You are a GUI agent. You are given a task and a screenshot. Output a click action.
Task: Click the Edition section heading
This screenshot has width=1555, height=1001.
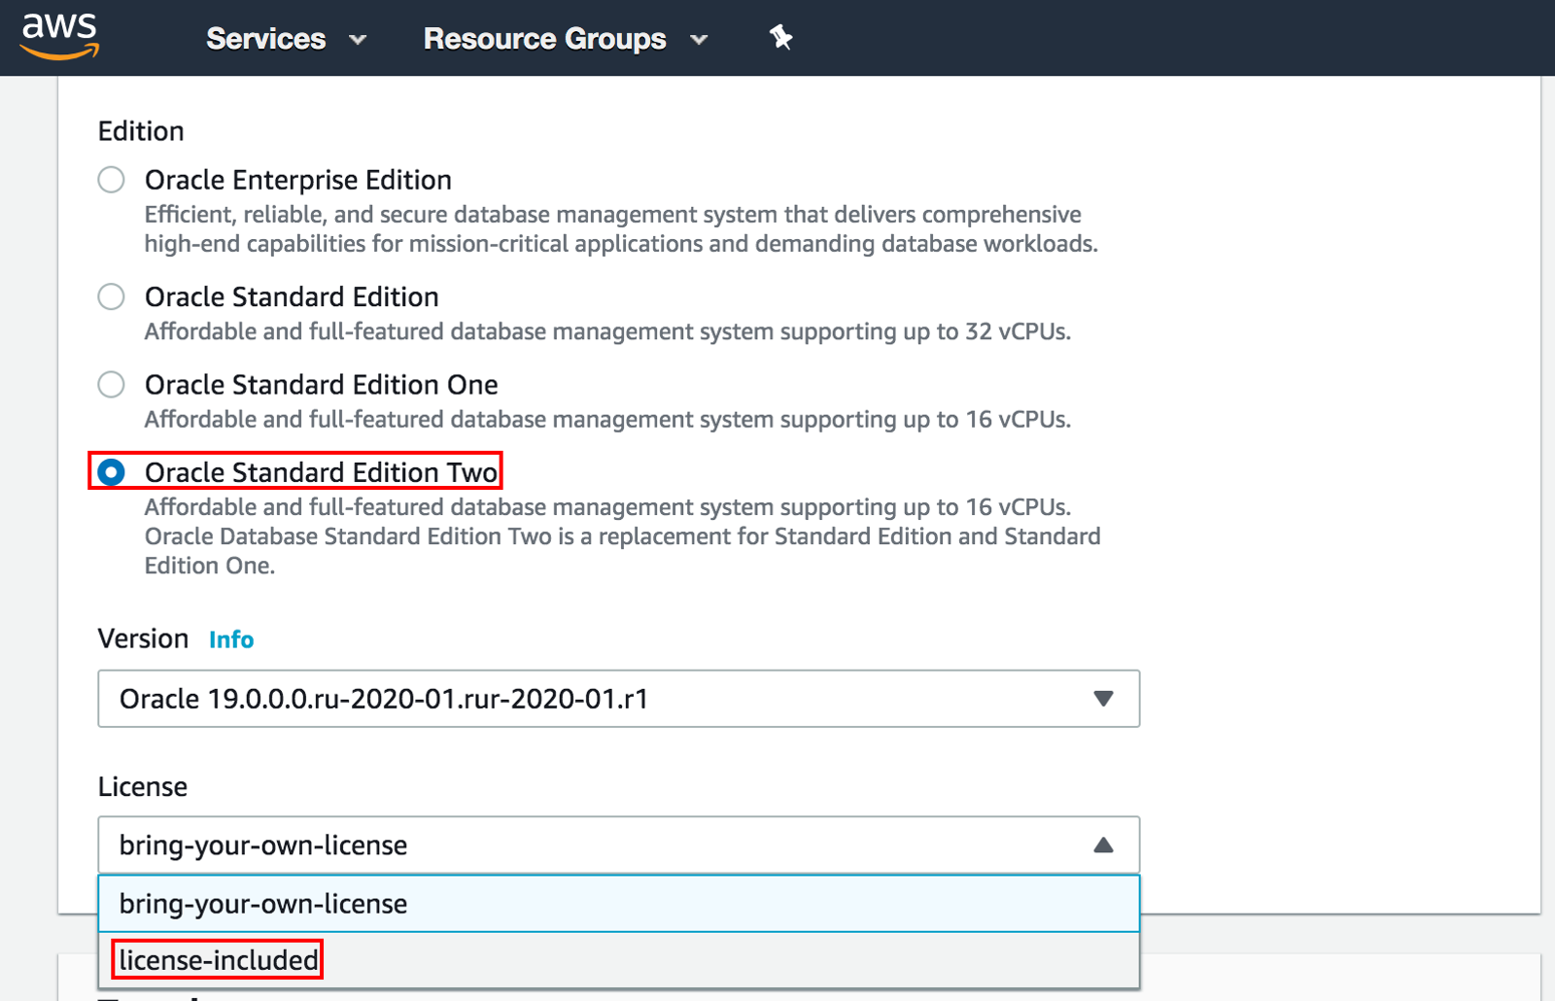point(141,131)
